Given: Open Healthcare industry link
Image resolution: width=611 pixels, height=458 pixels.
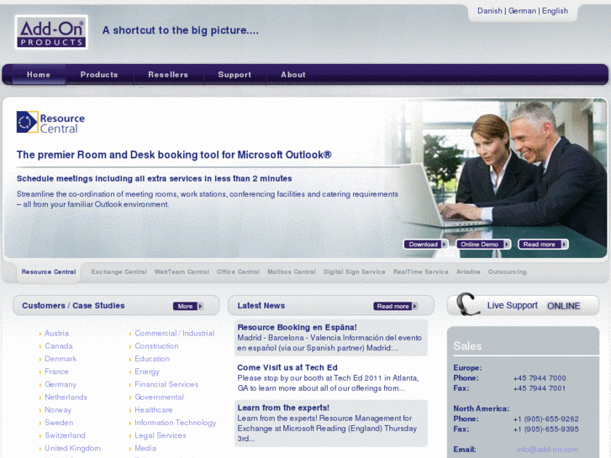Looking at the screenshot, I should point(154,410).
